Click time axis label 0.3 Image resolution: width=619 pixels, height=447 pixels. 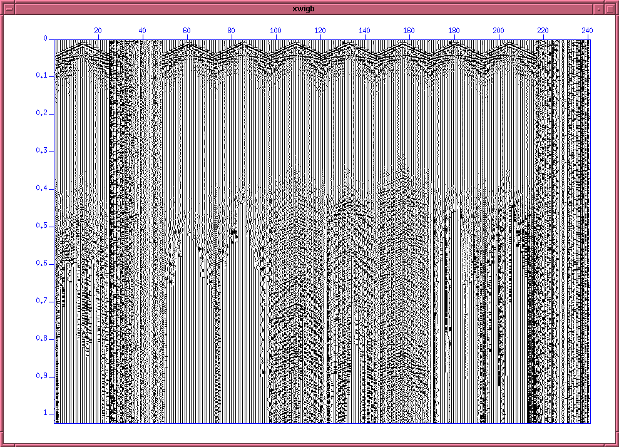coord(41,151)
